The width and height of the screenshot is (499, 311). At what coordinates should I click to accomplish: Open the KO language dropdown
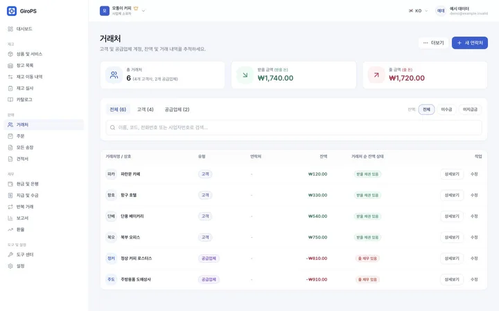(x=418, y=11)
